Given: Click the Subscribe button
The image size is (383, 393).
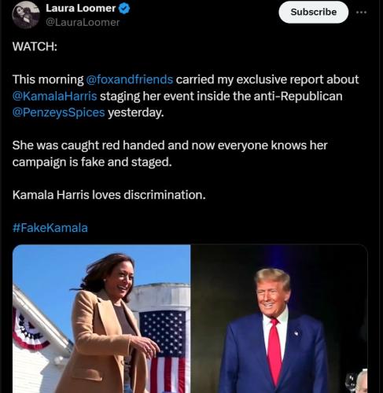Looking at the screenshot, I should coord(314,12).
